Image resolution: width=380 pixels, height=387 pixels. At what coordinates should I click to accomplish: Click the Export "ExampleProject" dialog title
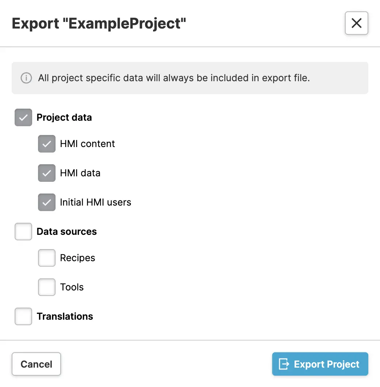tap(99, 23)
